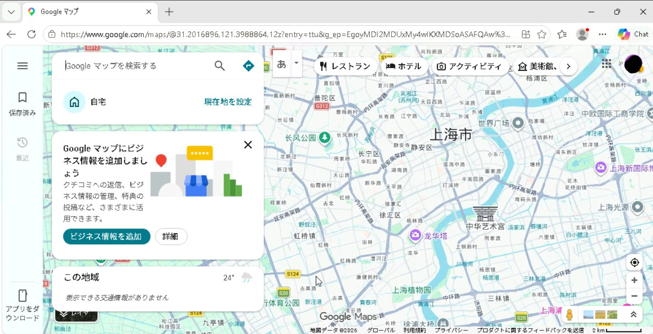
Task: Open the レイヤ layers switcher
Action: [x=77, y=314]
